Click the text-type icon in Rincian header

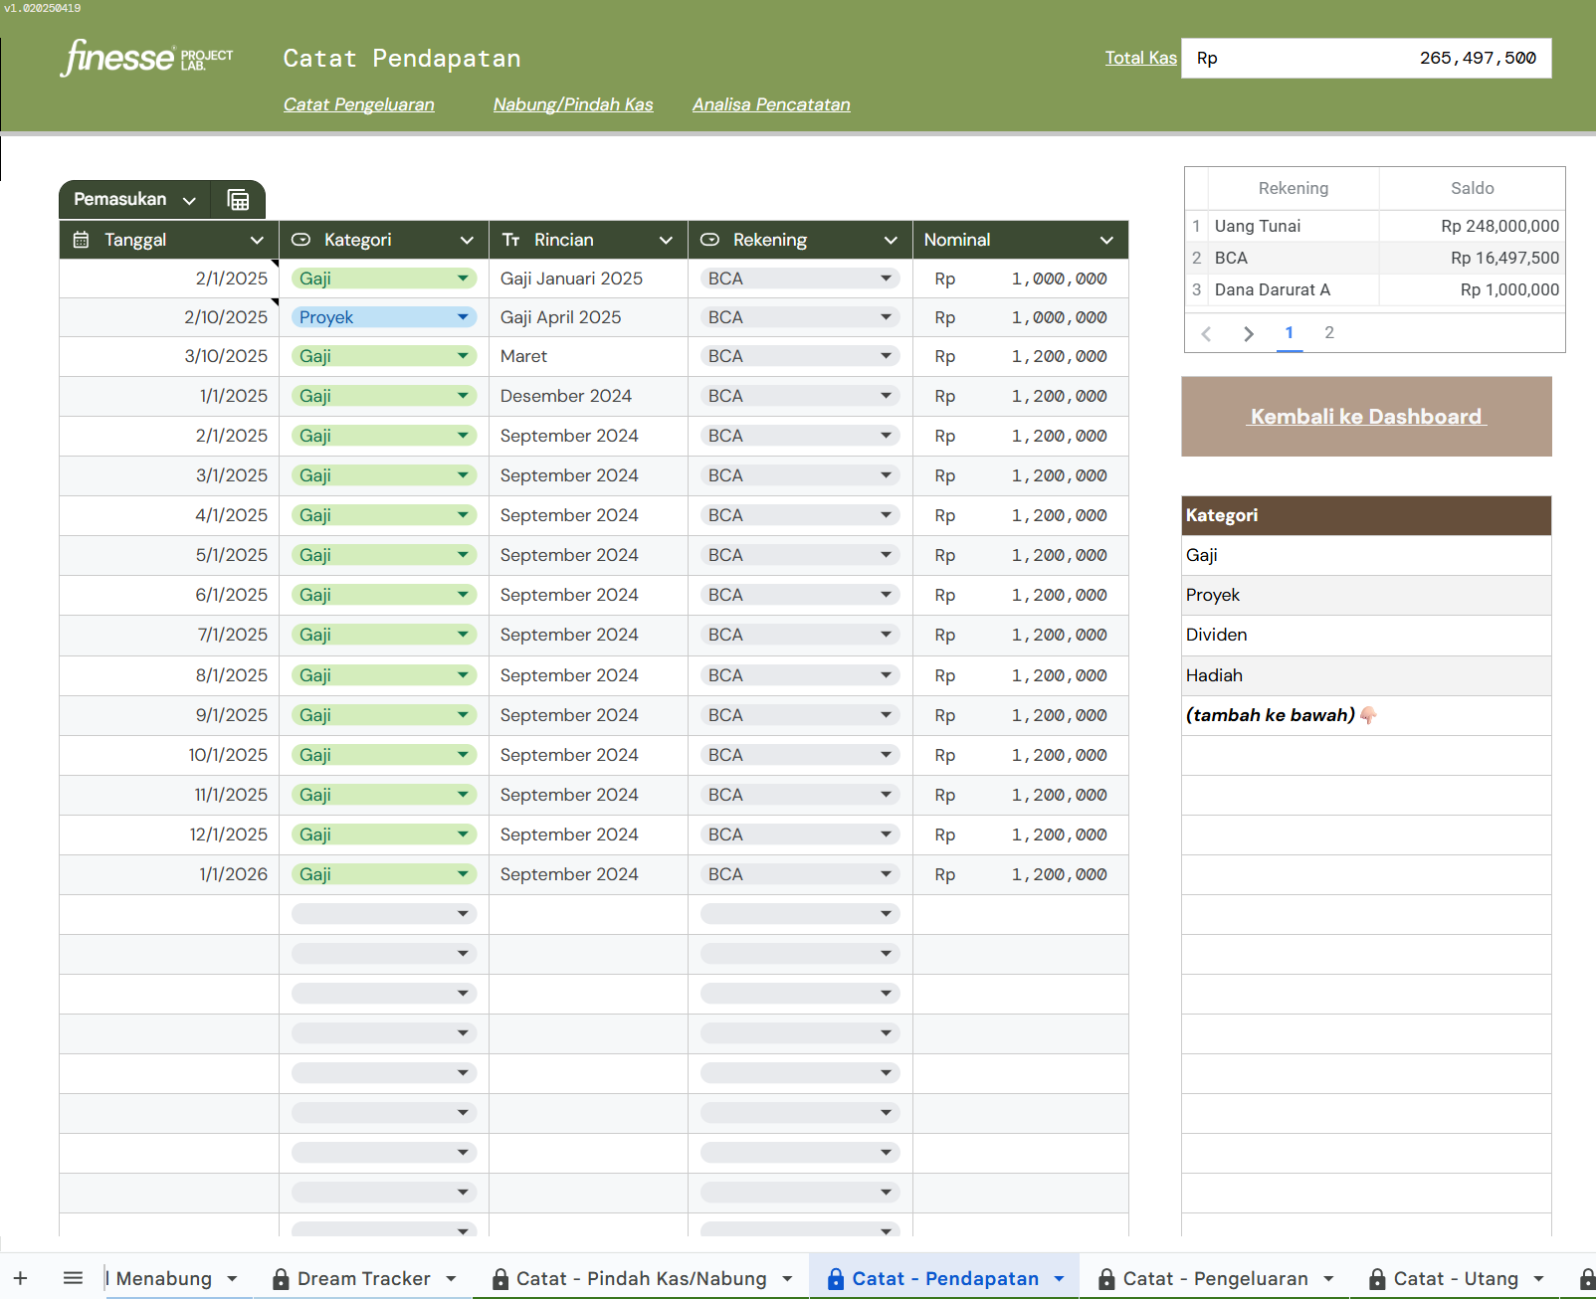[x=510, y=240]
